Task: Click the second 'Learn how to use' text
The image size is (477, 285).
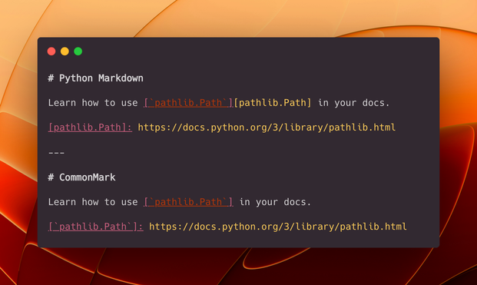Action: pos(93,202)
